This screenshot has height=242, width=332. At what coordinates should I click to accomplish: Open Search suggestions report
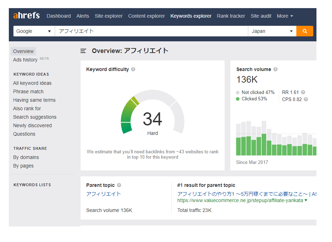click(35, 117)
